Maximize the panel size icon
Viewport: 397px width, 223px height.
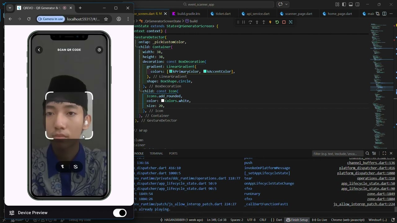(384, 153)
